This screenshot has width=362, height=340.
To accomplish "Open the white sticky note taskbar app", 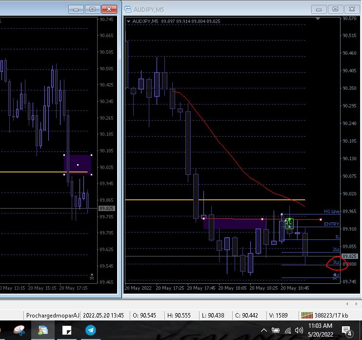I will tap(67, 330).
